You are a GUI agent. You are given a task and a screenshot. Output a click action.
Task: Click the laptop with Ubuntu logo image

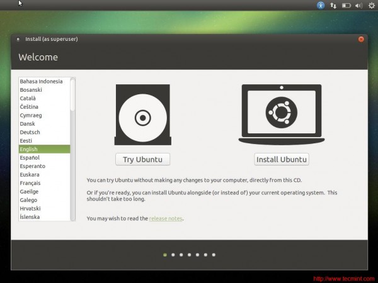pyautogui.click(x=282, y=114)
